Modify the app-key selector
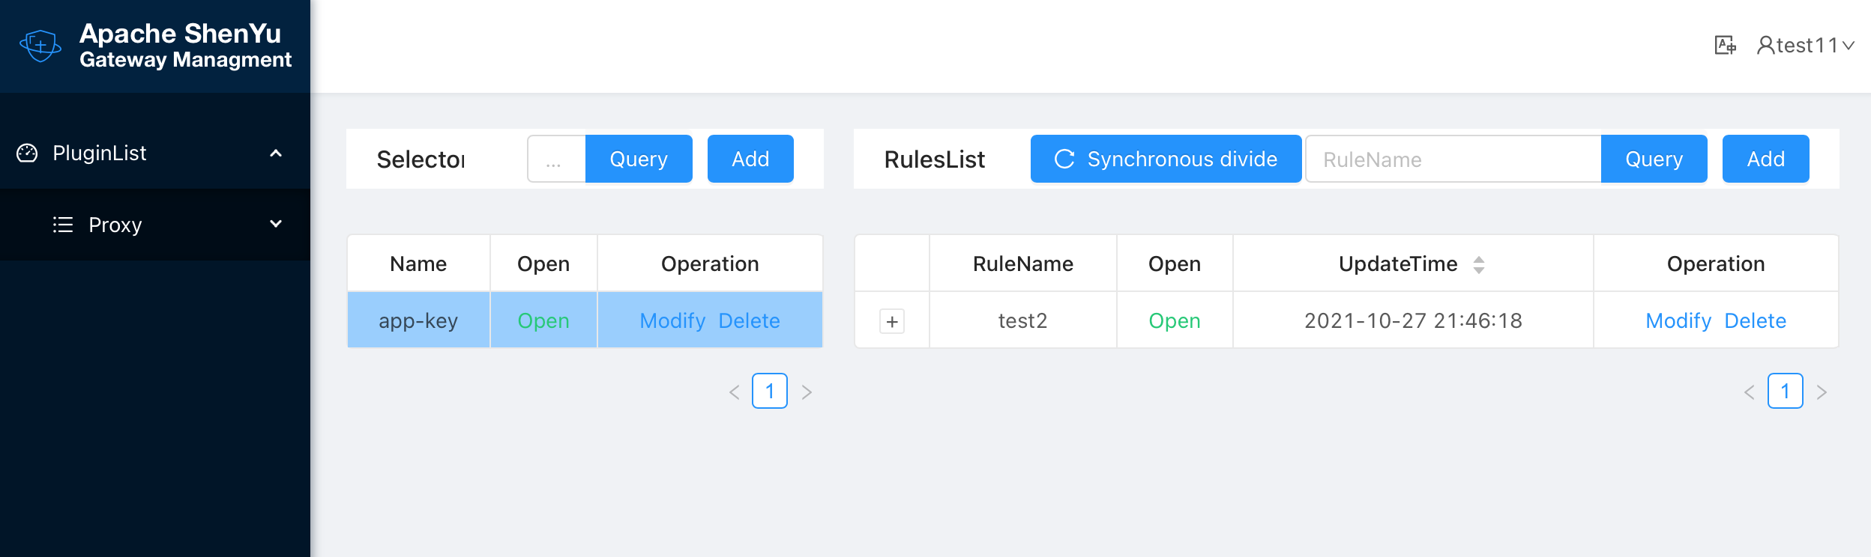 click(672, 320)
